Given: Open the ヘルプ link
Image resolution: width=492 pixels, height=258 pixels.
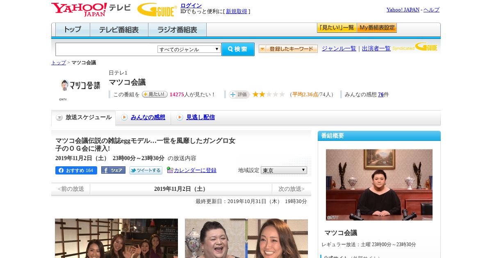Looking at the screenshot, I should pyautogui.click(x=431, y=10).
